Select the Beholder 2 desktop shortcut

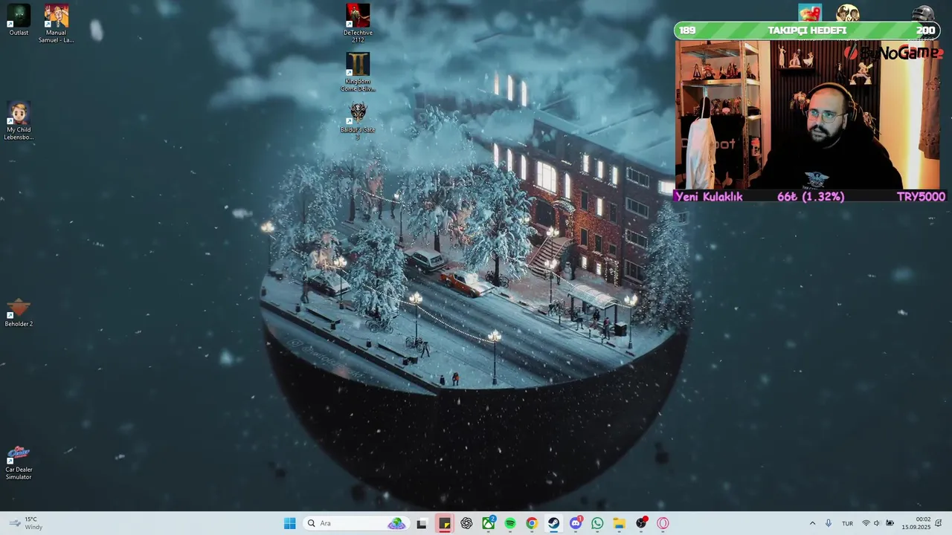tap(19, 313)
